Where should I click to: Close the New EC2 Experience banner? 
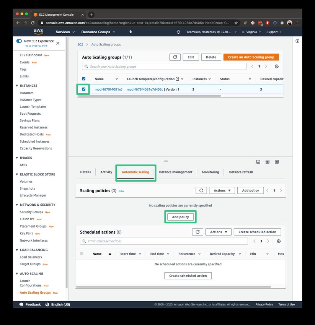[58, 43]
